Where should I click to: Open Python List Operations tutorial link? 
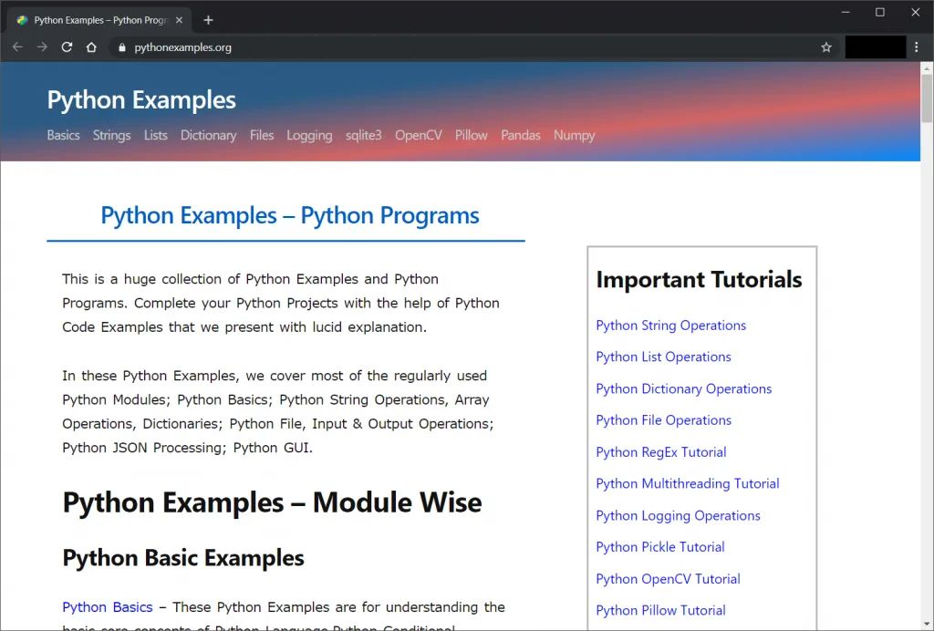tap(663, 357)
